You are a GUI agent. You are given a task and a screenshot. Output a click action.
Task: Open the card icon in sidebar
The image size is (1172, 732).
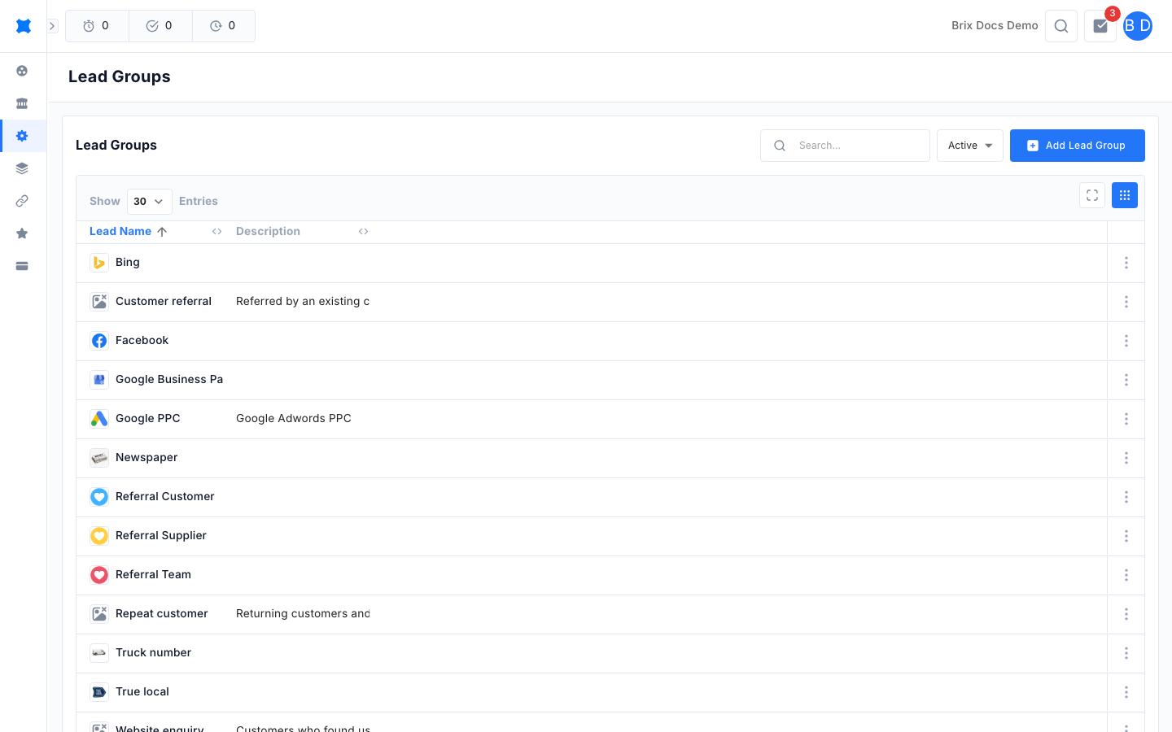click(22, 266)
